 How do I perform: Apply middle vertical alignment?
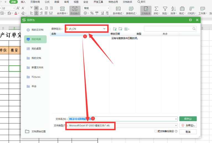(36, 8)
